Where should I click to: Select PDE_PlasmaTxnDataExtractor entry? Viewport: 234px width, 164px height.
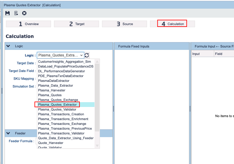[x=61, y=76]
